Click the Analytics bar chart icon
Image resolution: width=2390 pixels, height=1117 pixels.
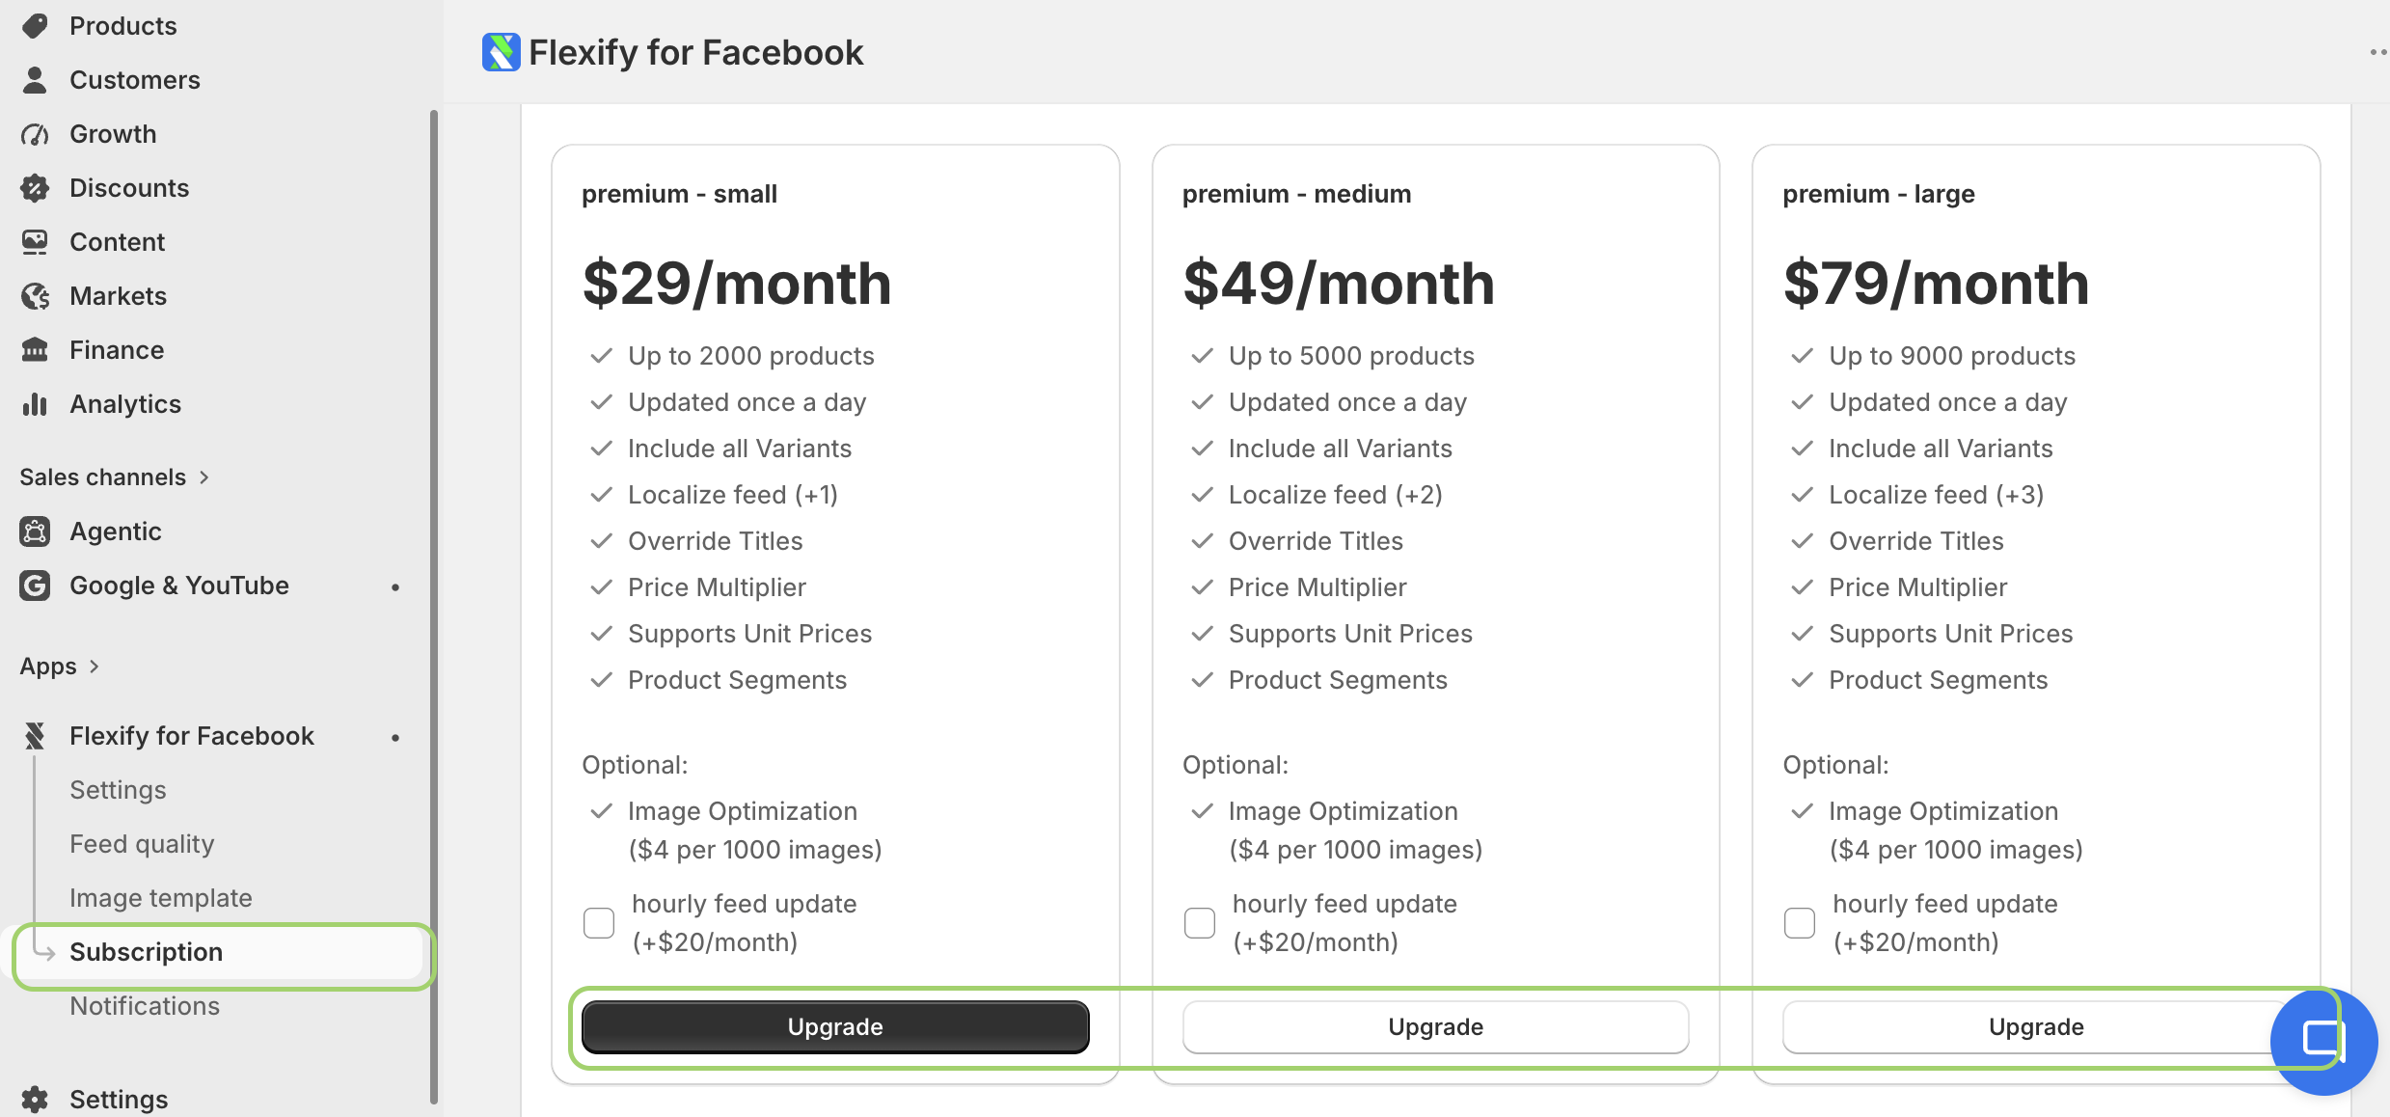[x=35, y=404]
